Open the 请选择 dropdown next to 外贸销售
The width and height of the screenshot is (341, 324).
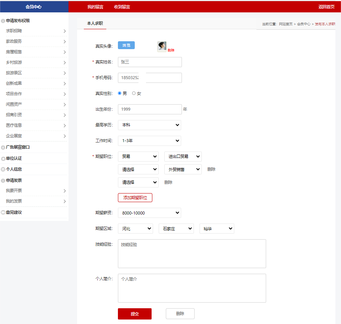click(x=138, y=169)
